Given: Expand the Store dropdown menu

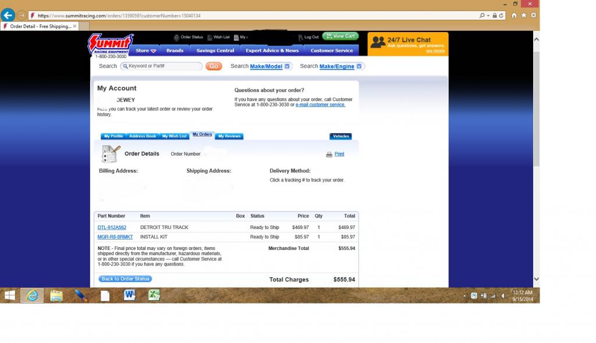Looking at the screenshot, I should pos(146,51).
